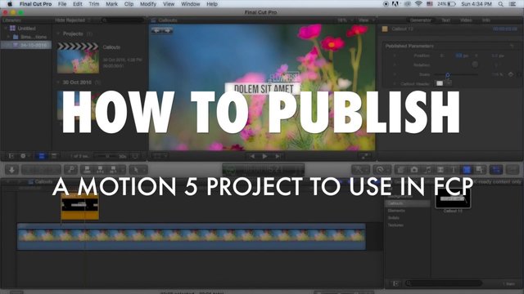Click the viewer fullscreen arrows icon
This screenshot has height=294, width=524.
(x=365, y=156)
